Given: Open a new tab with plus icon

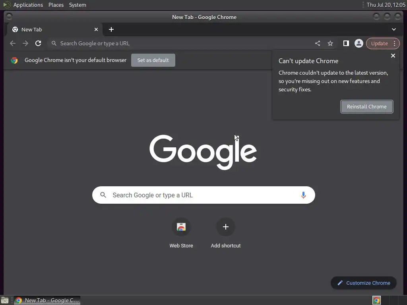Looking at the screenshot, I should pyautogui.click(x=111, y=29).
